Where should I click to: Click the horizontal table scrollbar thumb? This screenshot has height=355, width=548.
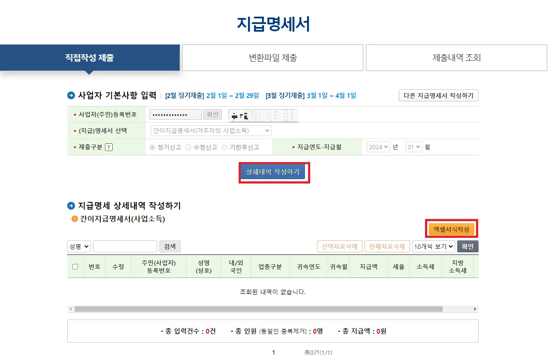tap(258, 309)
